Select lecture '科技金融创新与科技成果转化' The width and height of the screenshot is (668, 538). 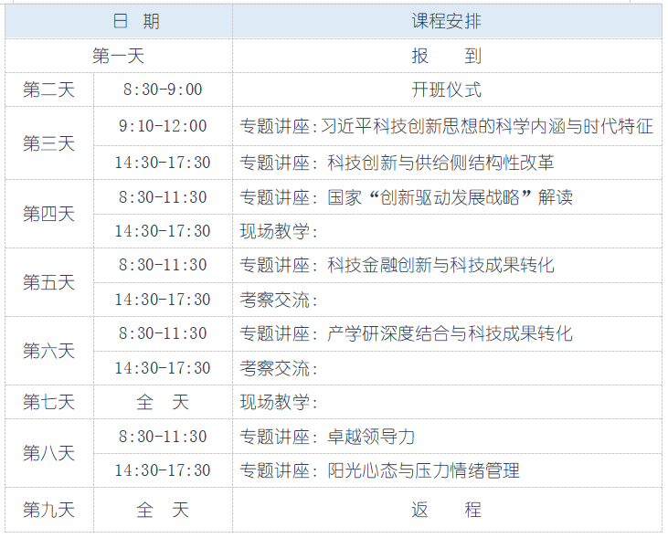441,266
